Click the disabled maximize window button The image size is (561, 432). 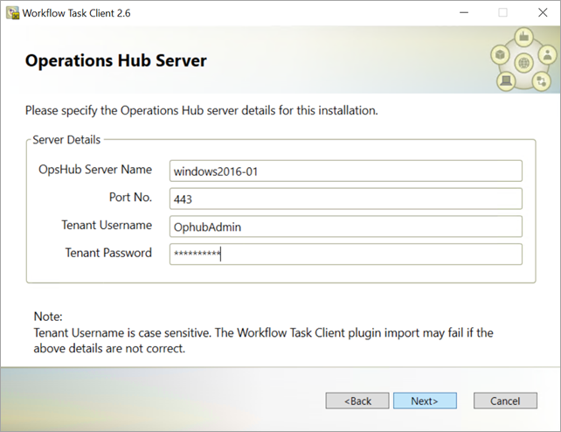(502, 12)
